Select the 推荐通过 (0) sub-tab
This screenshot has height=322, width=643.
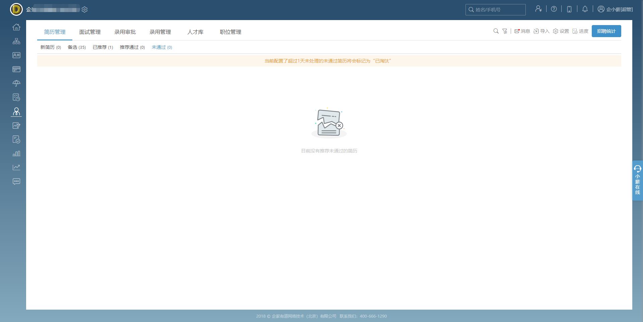[x=132, y=47]
